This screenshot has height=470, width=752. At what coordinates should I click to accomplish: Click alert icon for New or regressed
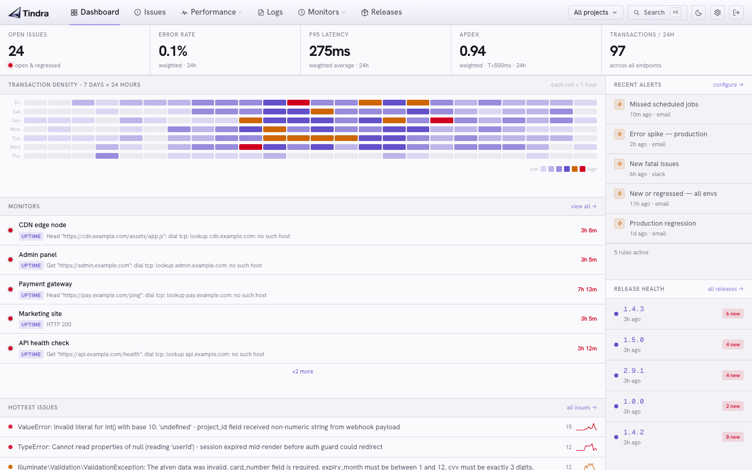(x=619, y=193)
